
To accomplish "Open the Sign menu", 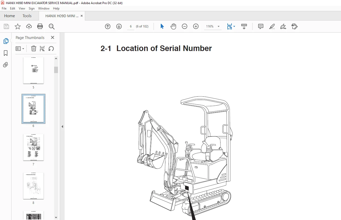I will 32,8.
